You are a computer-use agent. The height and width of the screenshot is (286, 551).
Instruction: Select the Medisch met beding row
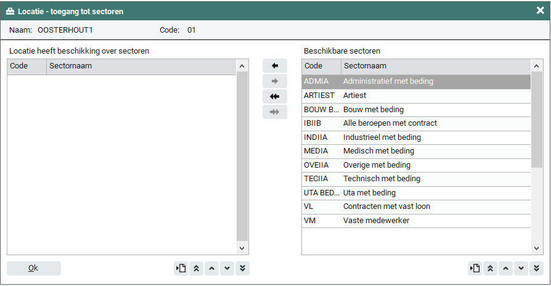pyautogui.click(x=416, y=151)
